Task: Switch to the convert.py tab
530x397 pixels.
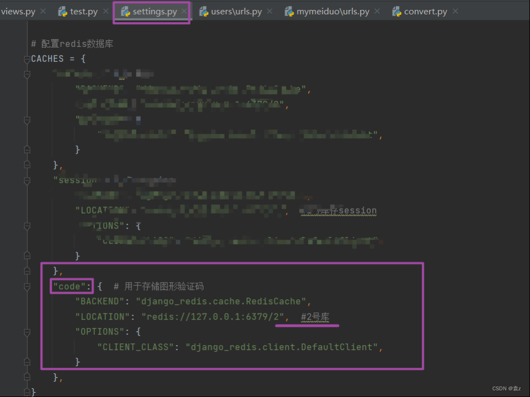Action: click(x=425, y=10)
